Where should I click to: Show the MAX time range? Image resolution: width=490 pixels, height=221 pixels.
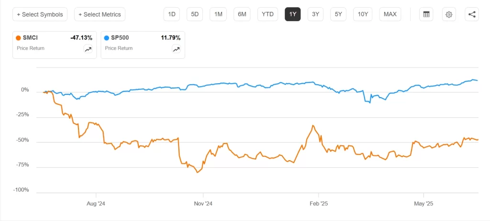(390, 14)
